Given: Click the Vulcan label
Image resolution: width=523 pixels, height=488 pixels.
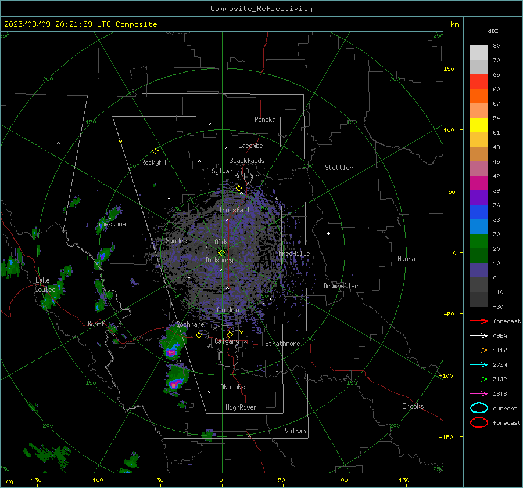Looking at the screenshot, I should click(295, 431).
